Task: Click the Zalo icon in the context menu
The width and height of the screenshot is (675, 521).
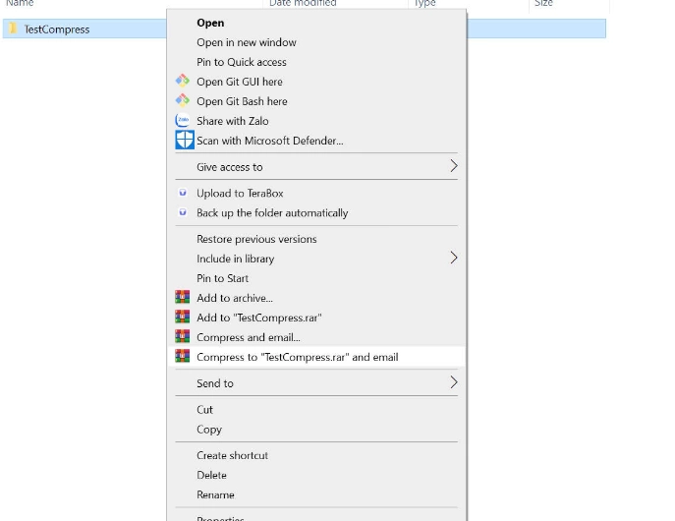Action: pyautogui.click(x=182, y=120)
